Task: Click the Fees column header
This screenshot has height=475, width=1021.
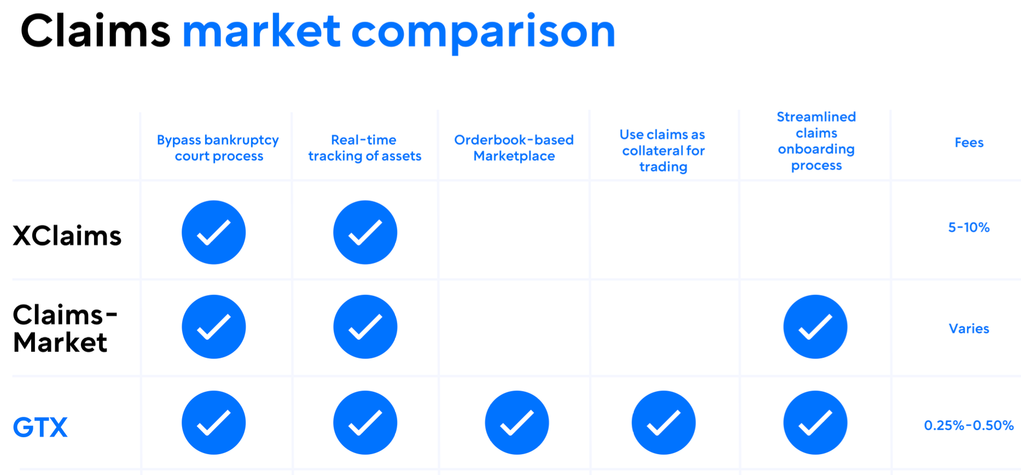Action: [x=969, y=142]
